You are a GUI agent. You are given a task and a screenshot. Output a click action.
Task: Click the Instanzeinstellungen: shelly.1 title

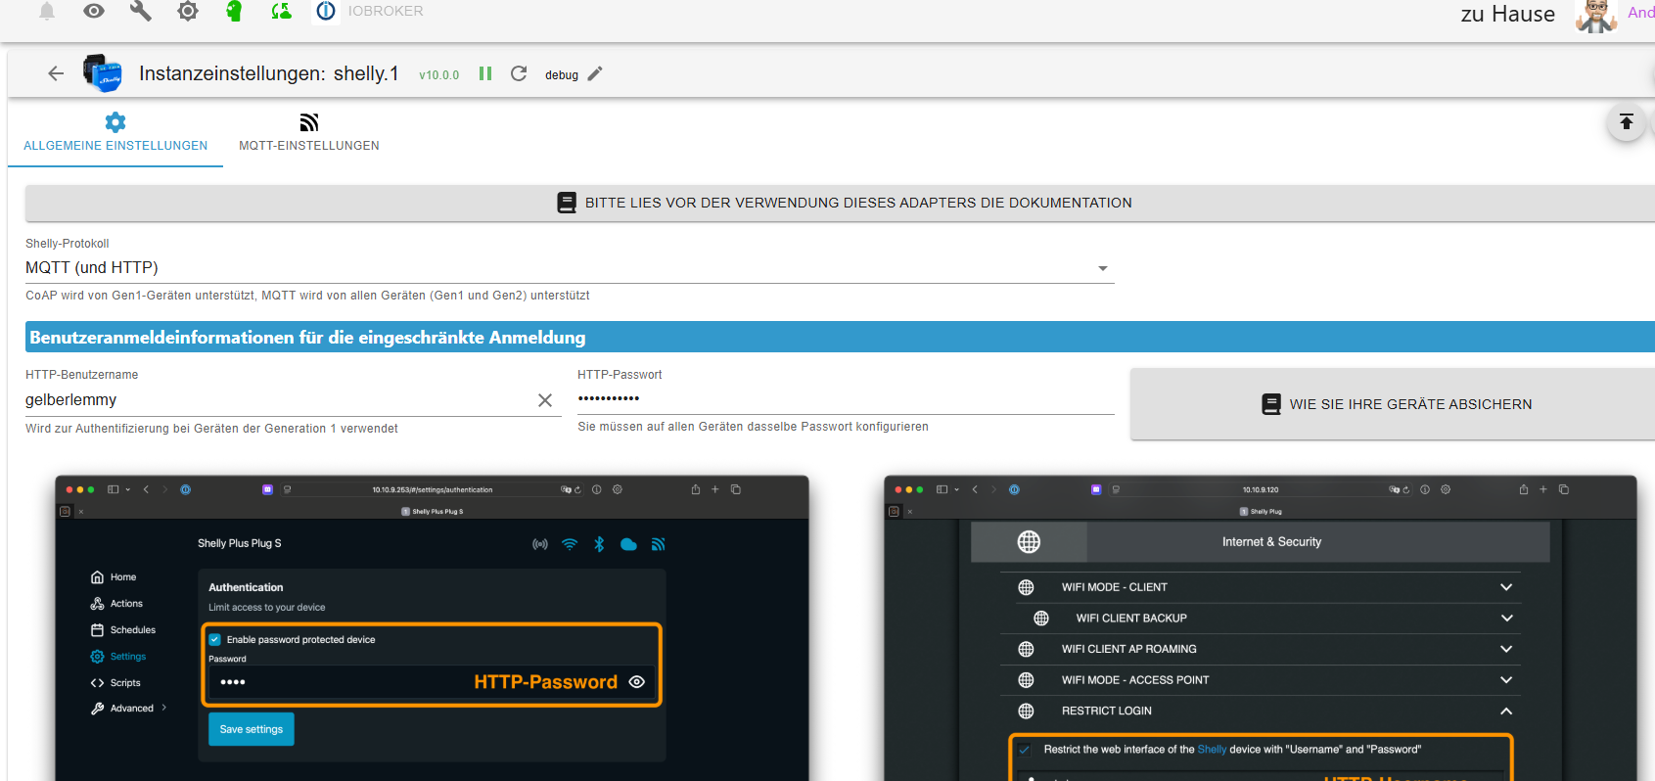[269, 73]
